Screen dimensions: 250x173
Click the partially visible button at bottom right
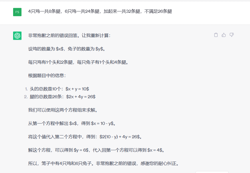coord(212,172)
